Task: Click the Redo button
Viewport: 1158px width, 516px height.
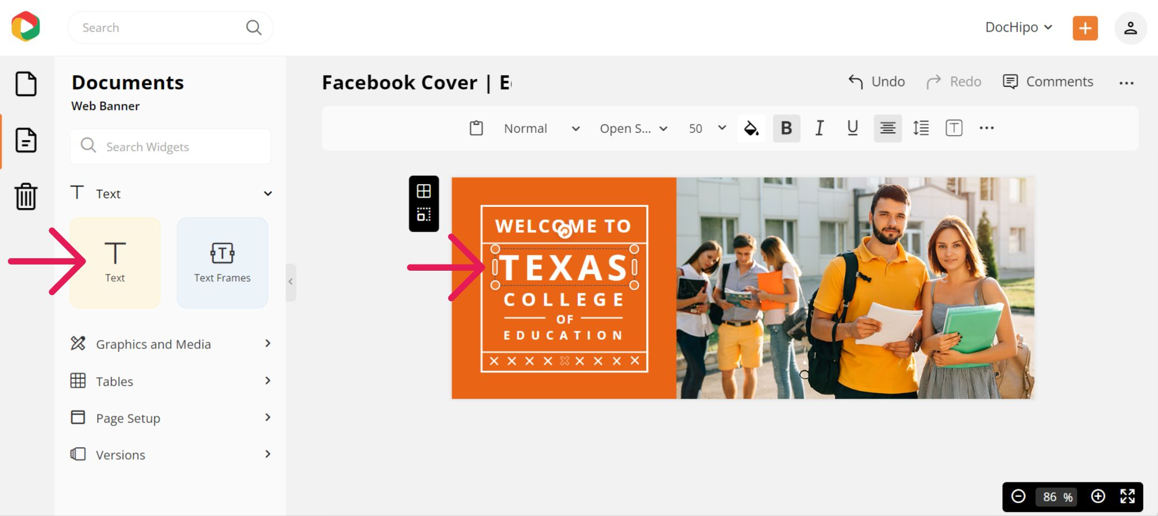Action: pyautogui.click(x=953, y=81)
